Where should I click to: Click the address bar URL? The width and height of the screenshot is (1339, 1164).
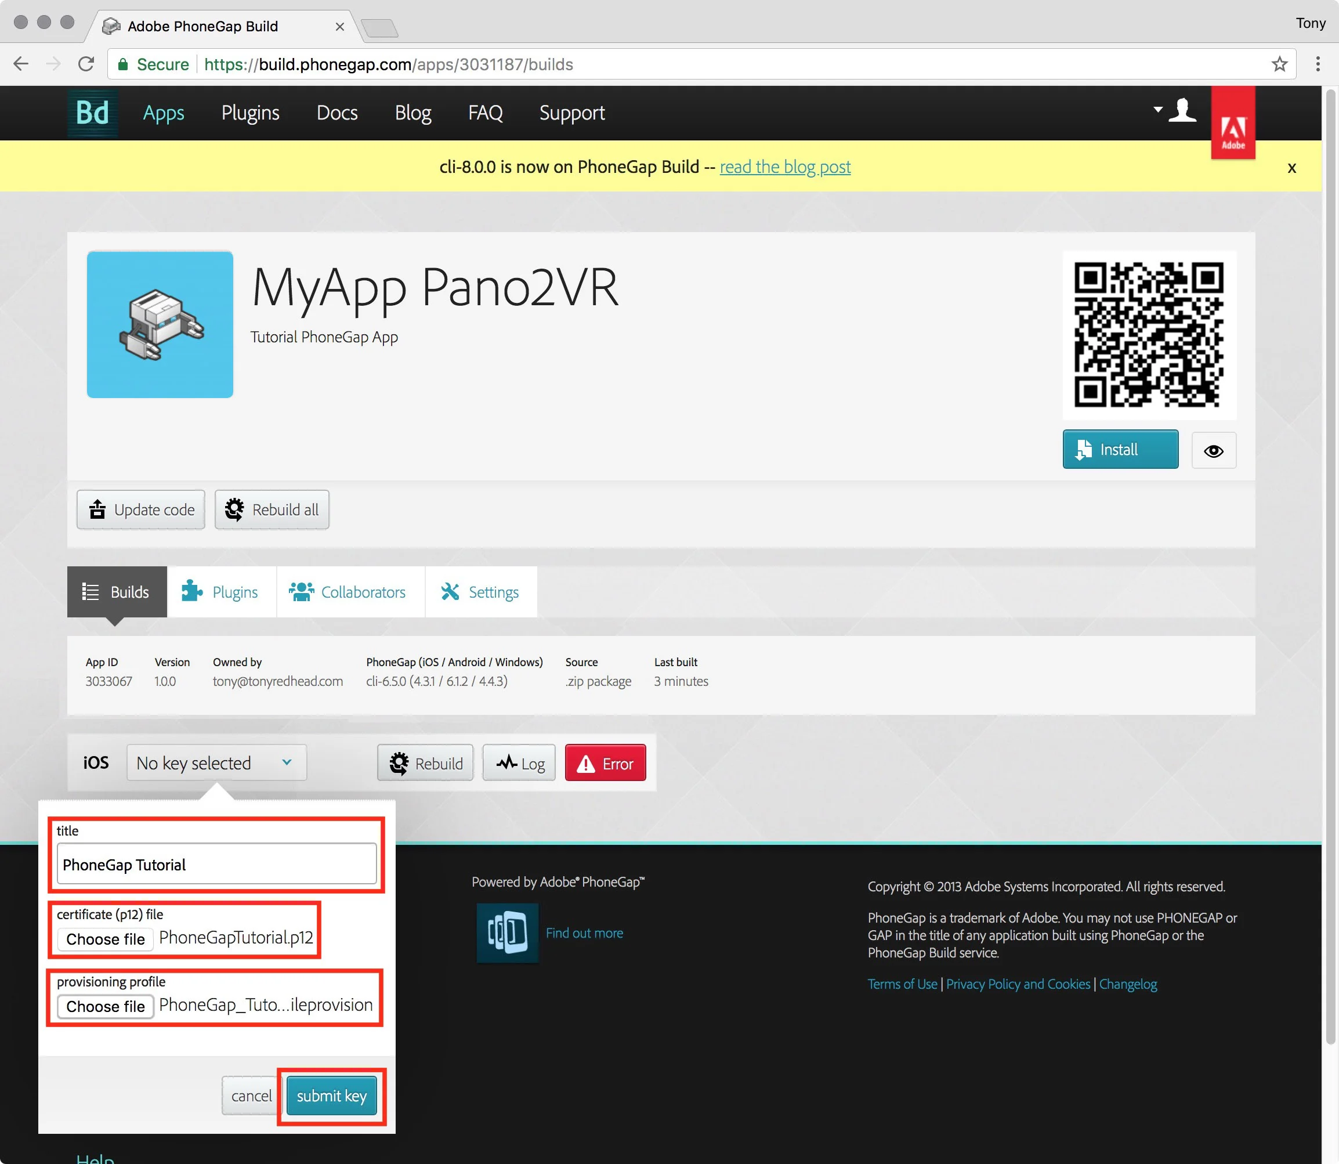(x=388, y=64)
